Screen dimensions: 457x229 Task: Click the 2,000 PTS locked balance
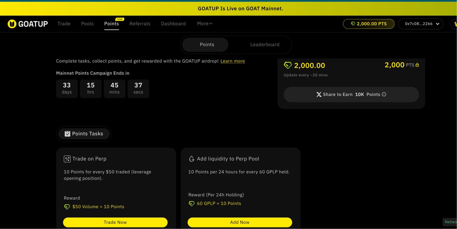402,65
